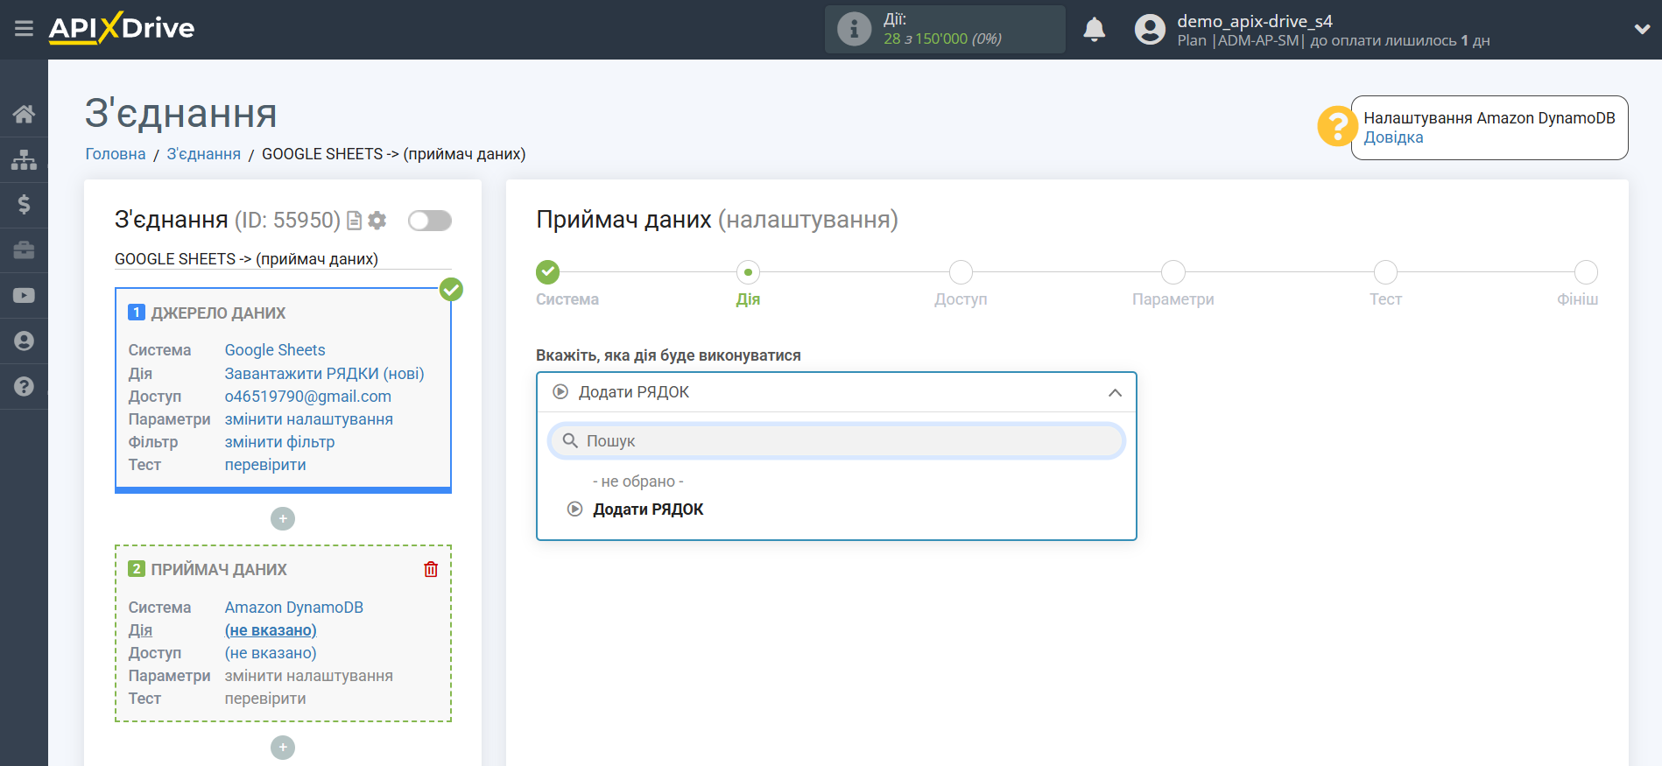Choose the '- не обрано -' option
The height and width of the screenshot is (766, 1662).
point(637,481)
